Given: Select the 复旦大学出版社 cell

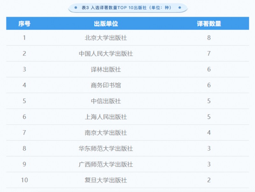Looking at the screenshot, I should tap(106, 180).
